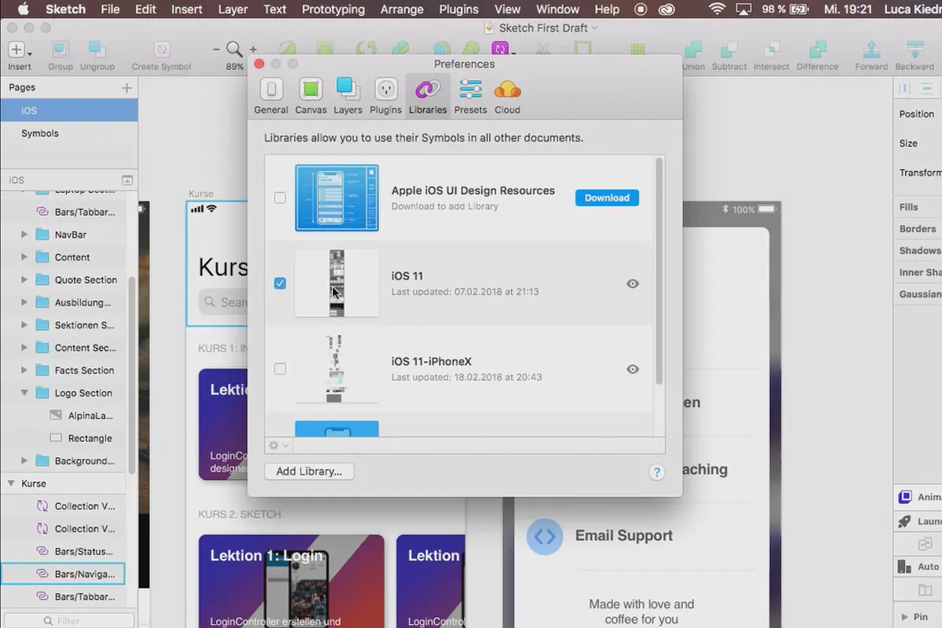Viewport: 942px width, 628px height.
Task: Open the Window menu
Action: click(x=557, y=9)
